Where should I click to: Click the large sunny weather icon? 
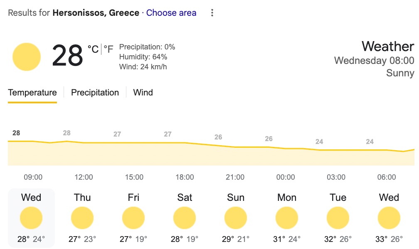pos(27,57)
